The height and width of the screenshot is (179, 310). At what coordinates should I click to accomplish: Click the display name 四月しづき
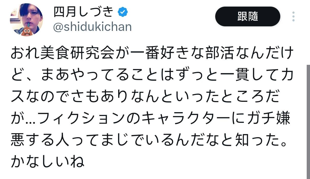point(83,12)
